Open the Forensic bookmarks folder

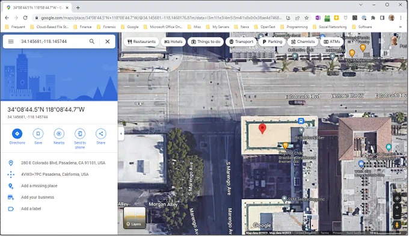click(106, 27)
